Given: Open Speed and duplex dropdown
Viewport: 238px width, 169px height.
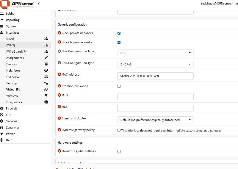Looking at the screenshot, I should tap(155, 120).
